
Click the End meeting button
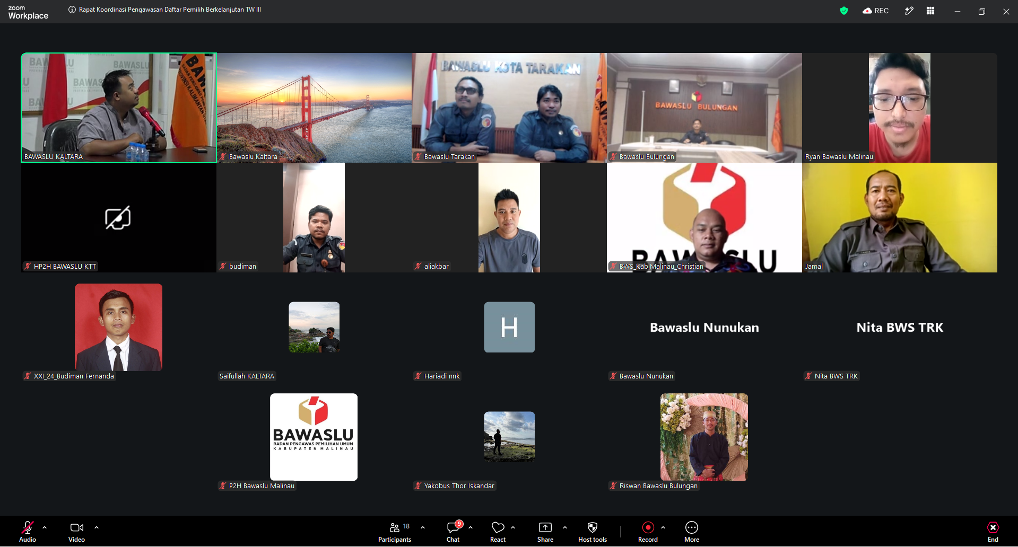pos(993,532)
